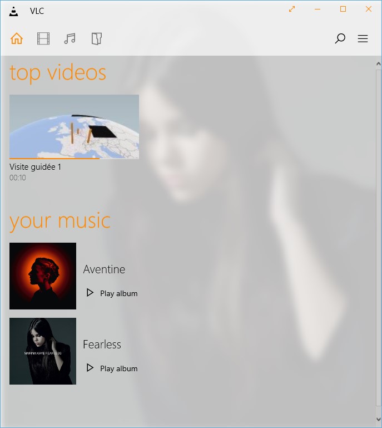This screenshot has height=428, width=382.
Task: Click the Aventine album title
Action: [104, 269]
